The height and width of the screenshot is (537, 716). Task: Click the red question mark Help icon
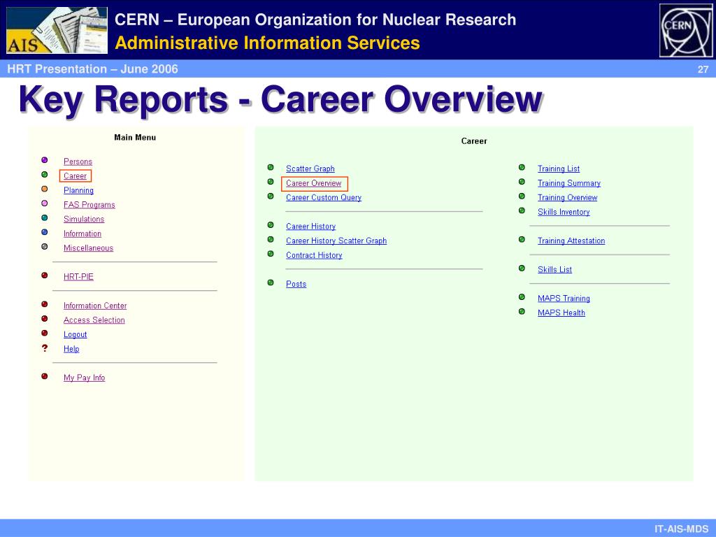[x=44, y=348]
